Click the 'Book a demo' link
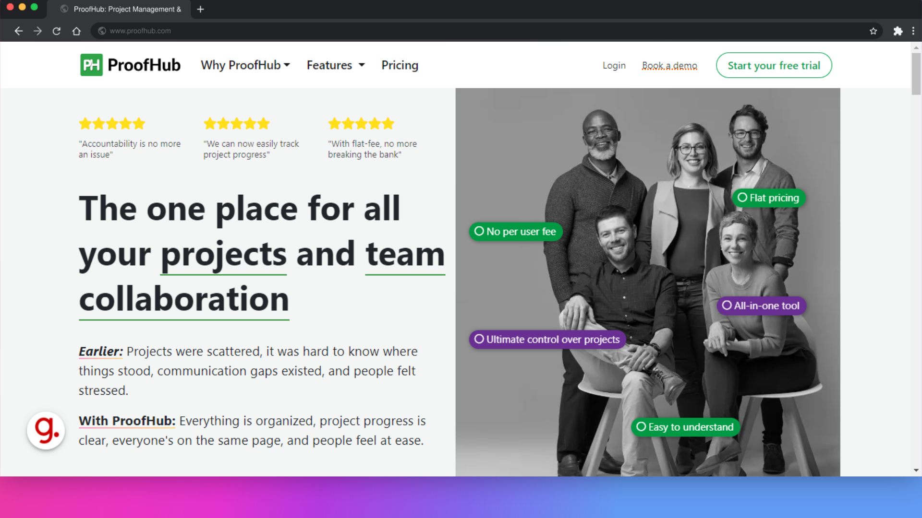Viewport: 922px width, 518px height. pos(669,65)
